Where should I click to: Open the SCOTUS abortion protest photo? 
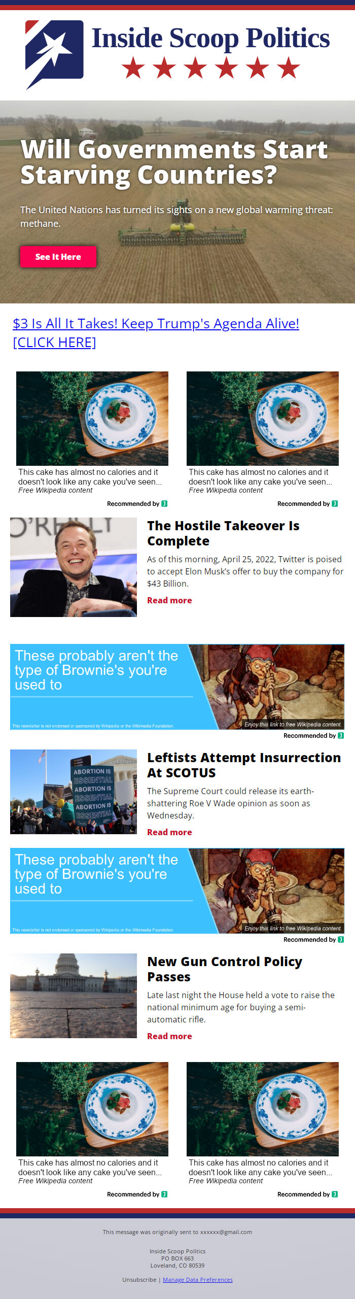click(x=74, y=792)
